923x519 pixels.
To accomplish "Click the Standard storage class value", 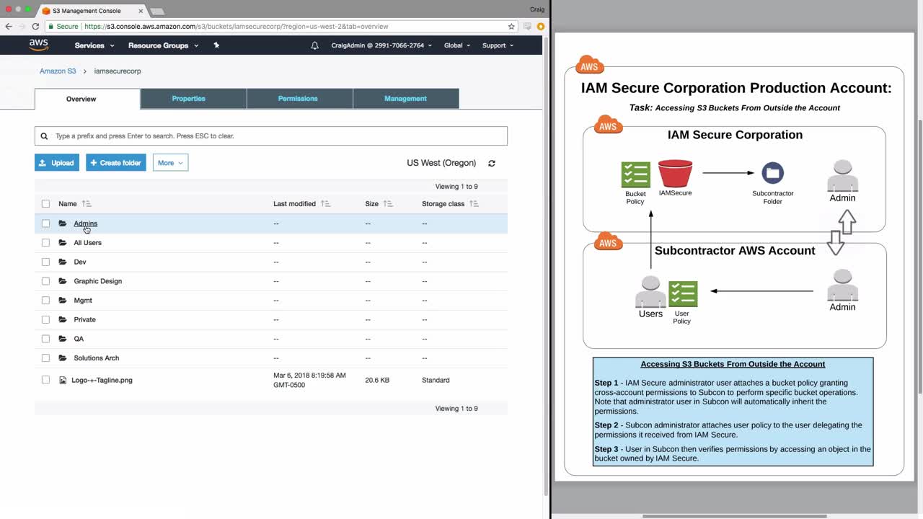I will coord(436,380).
